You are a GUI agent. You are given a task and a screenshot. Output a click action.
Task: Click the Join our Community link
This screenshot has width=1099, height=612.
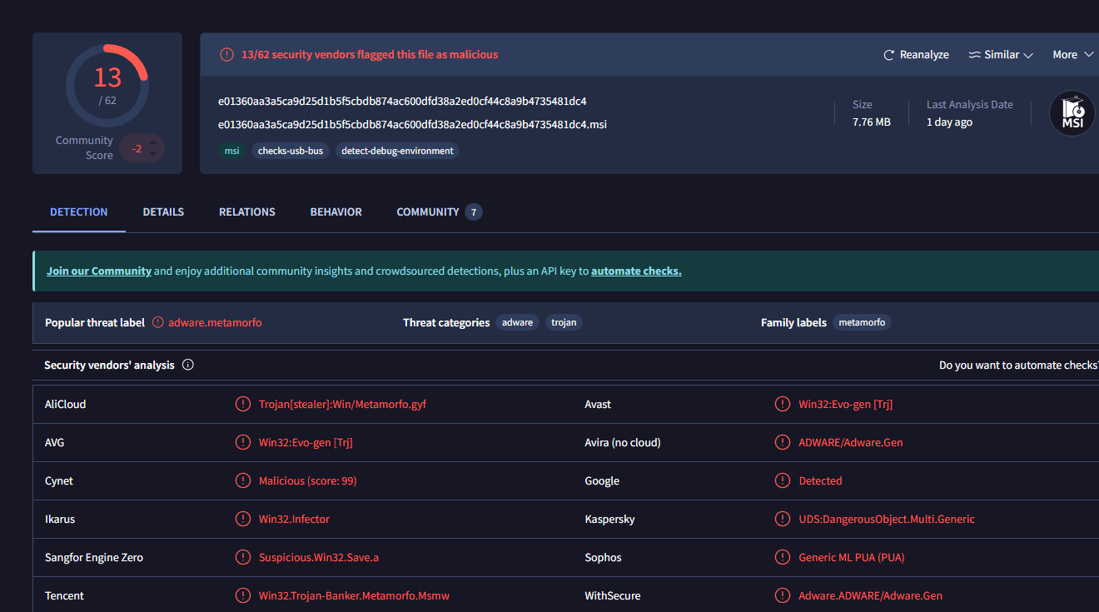[x=99, y=271]
